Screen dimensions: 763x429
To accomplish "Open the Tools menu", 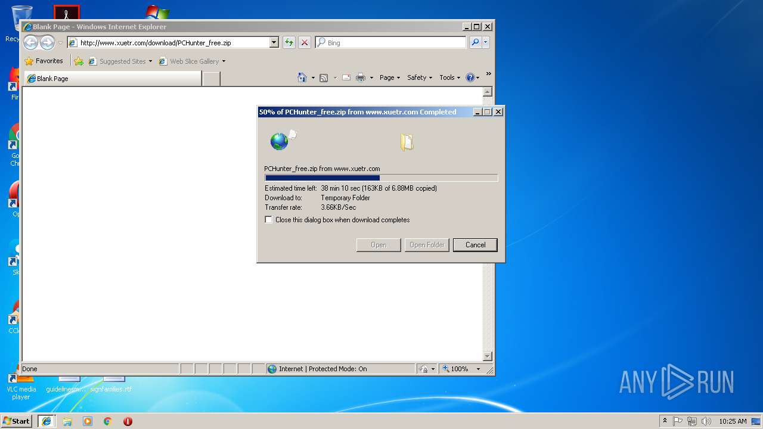I will pyautogui.click(x=450, y=77).
